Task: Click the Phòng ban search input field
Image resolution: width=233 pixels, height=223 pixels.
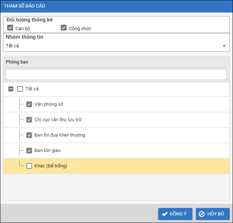Action: (116, 75)
